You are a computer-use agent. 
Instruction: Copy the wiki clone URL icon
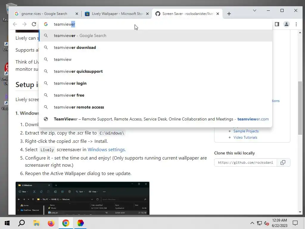point(283,163)
